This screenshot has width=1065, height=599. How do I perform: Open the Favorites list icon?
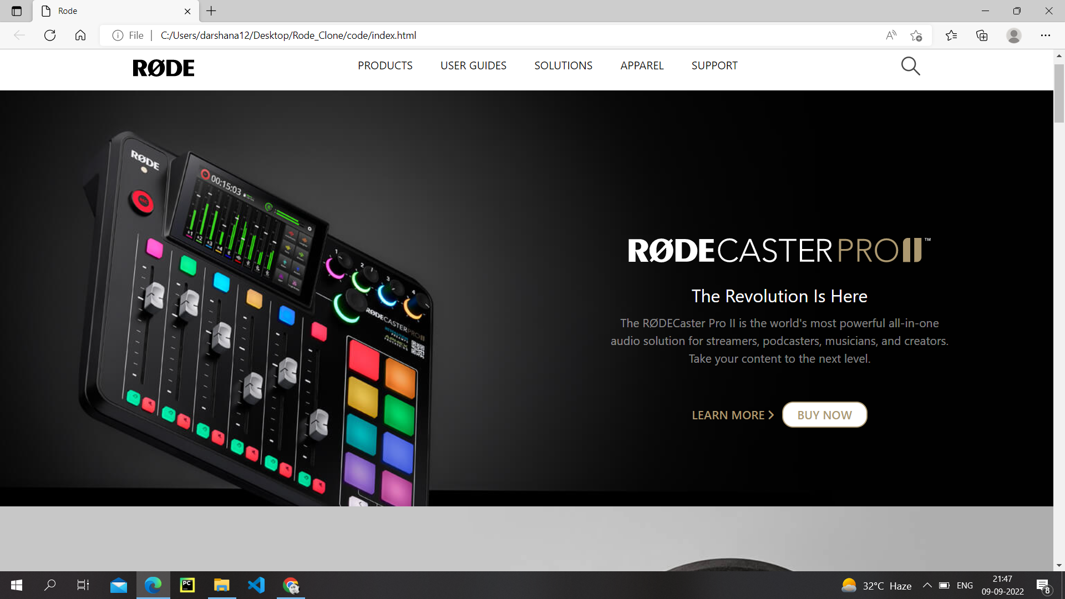click(x=951, y=35)
